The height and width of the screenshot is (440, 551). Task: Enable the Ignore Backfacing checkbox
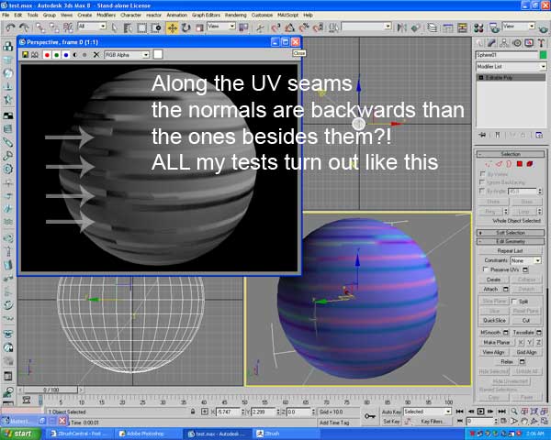482,182
